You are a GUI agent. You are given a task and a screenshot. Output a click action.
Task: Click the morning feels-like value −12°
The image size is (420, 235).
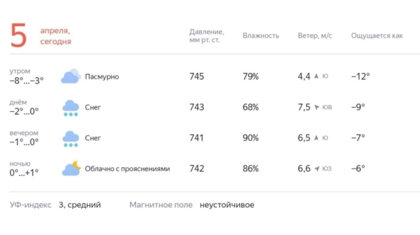coord(360,77)
